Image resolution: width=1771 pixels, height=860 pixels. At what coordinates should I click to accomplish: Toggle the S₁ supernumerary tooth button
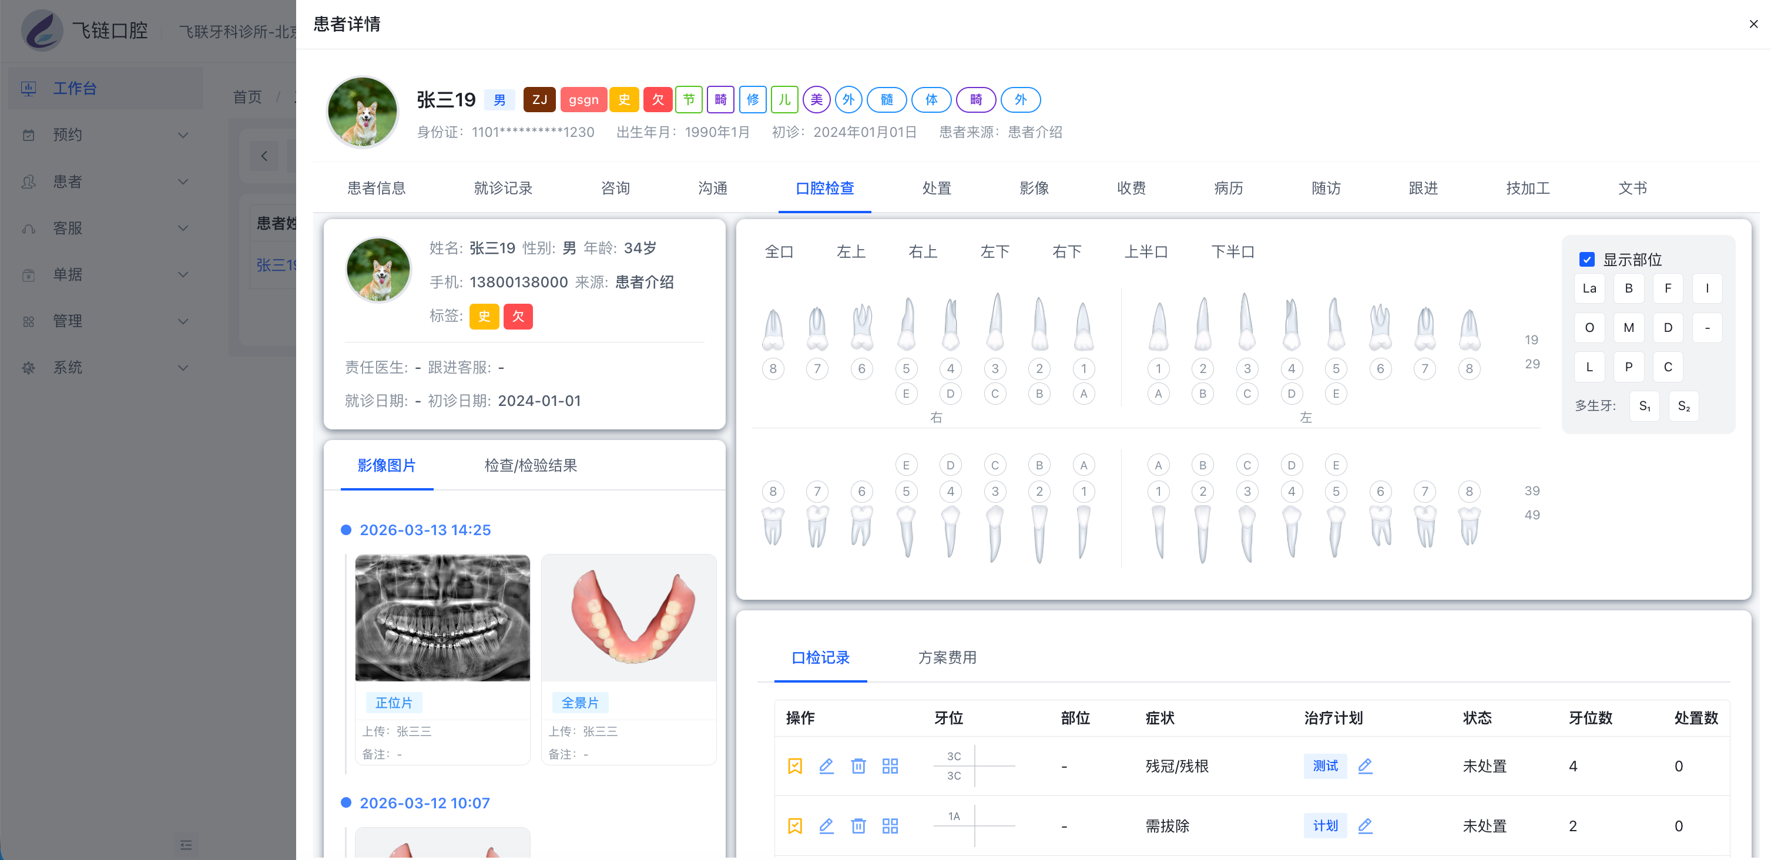pos(1645,407)
